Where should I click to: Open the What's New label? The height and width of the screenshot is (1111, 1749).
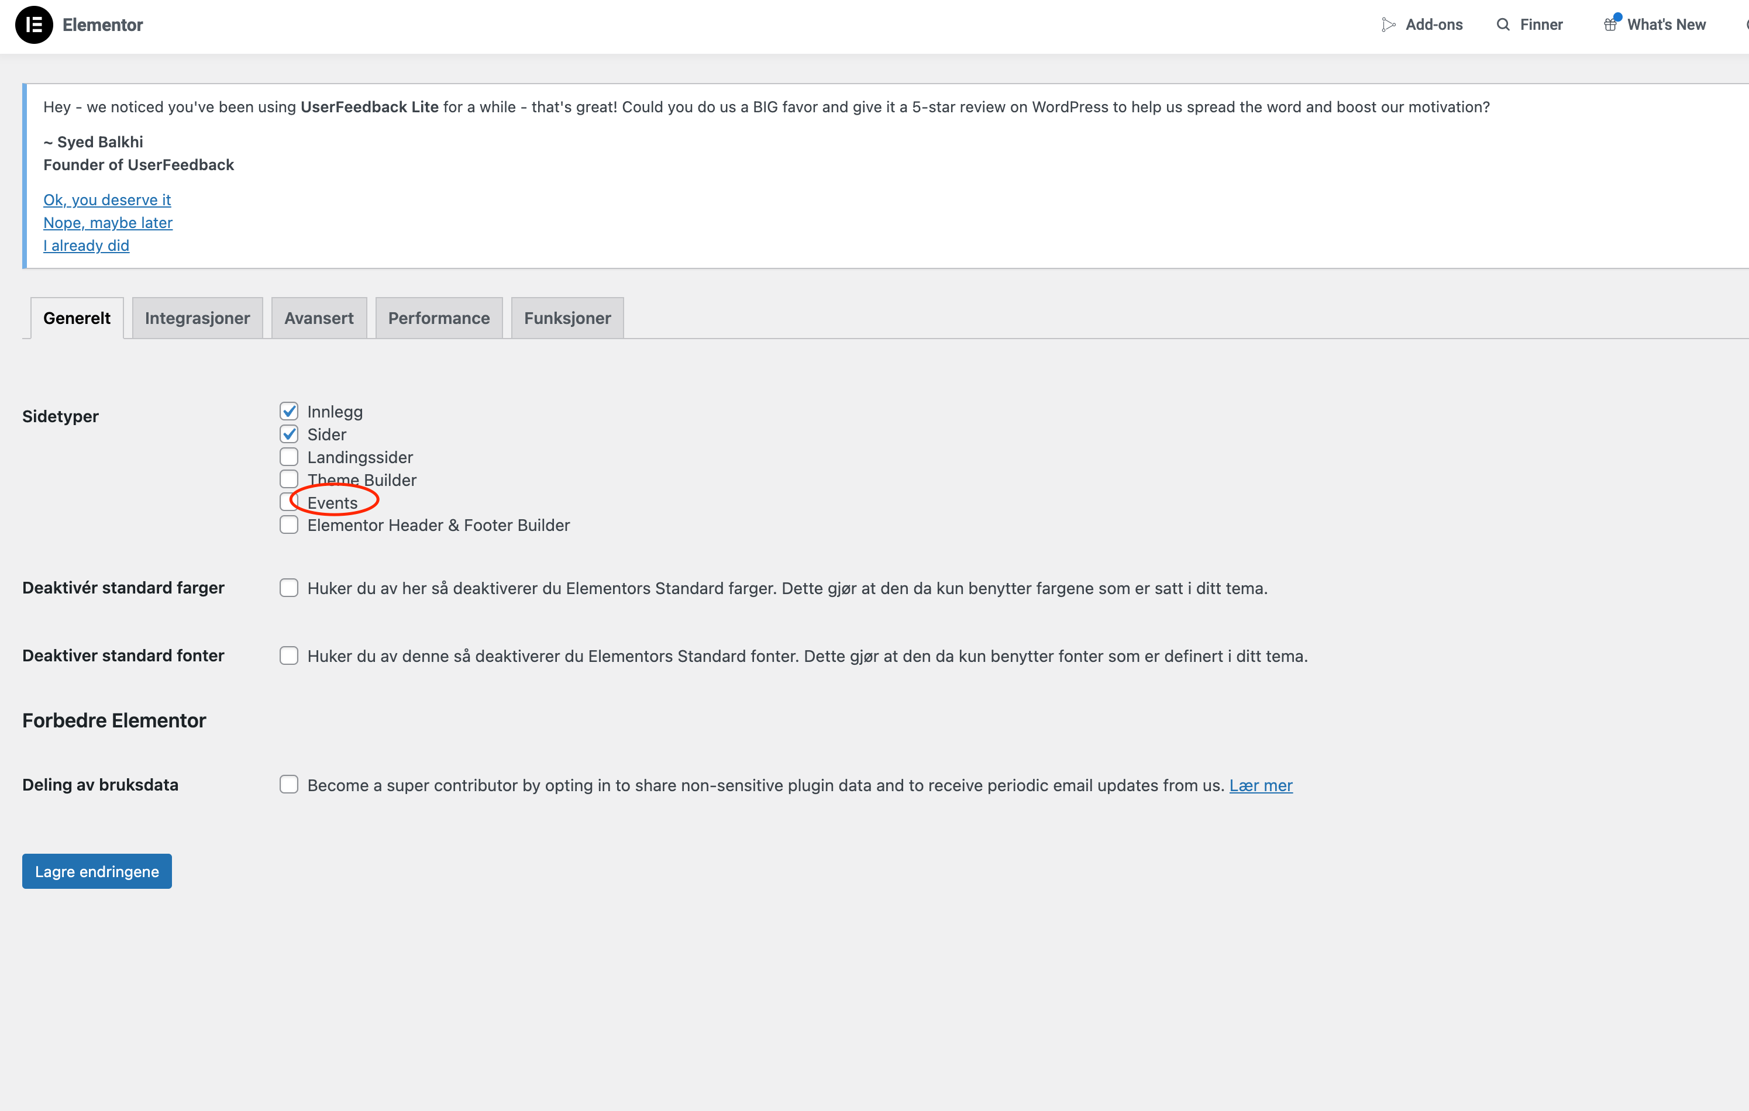(x=1666, y=25)
